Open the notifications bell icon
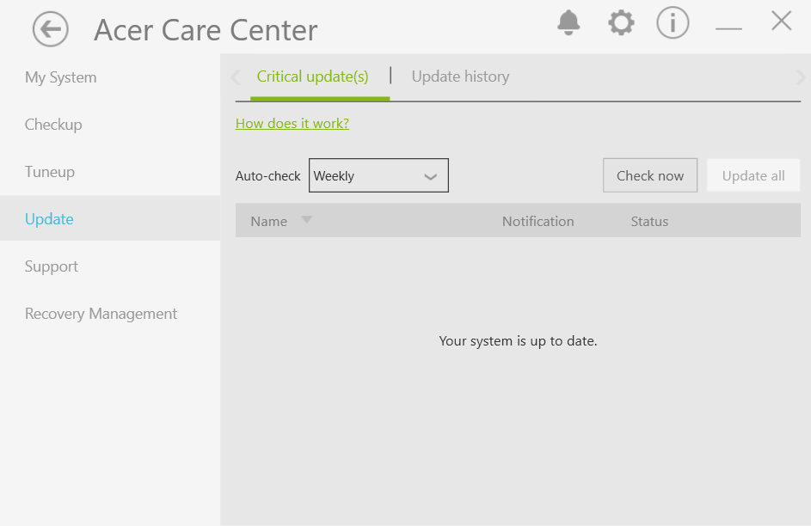Screen dimensions: 811x526 pos(568,23)
